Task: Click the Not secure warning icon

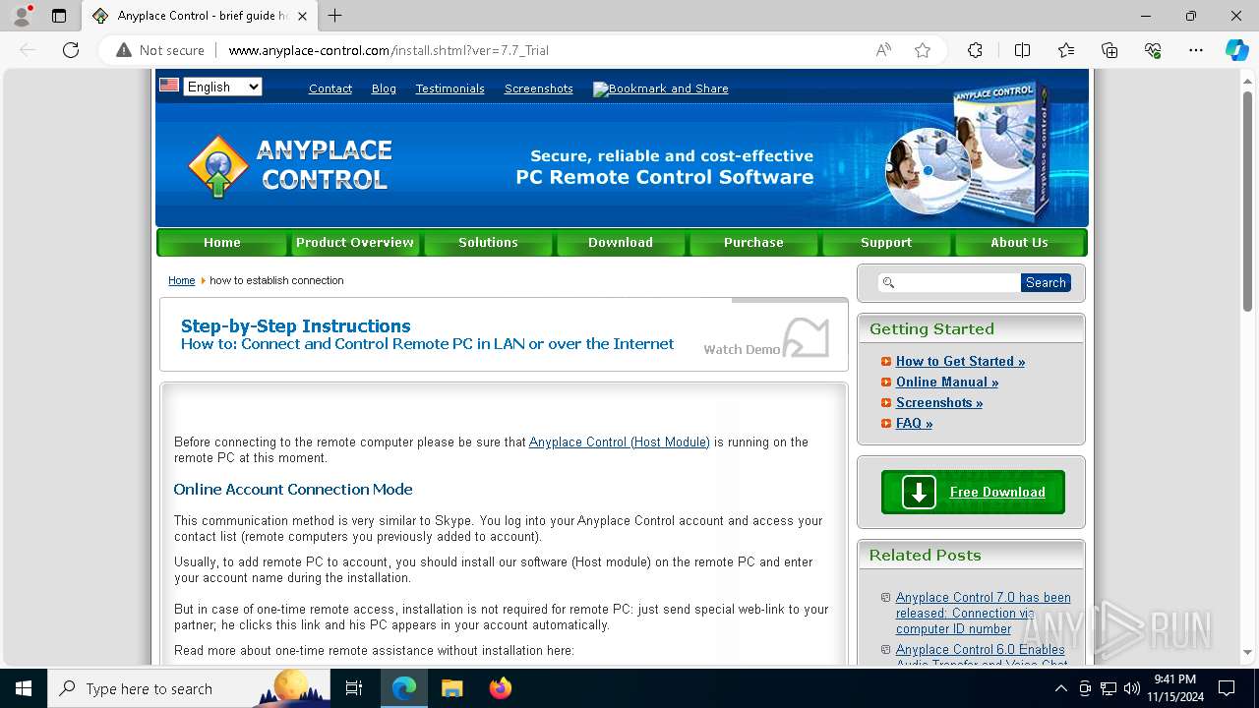Action: click(x=124, y=50)
